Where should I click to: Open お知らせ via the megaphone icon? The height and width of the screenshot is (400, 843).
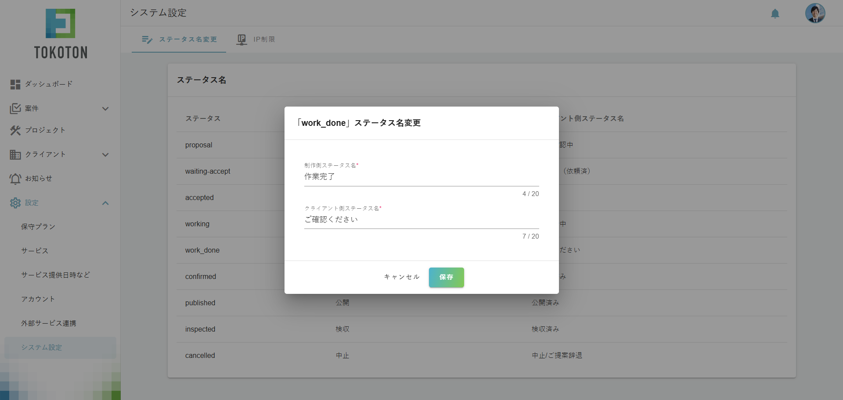click(15, 179)
